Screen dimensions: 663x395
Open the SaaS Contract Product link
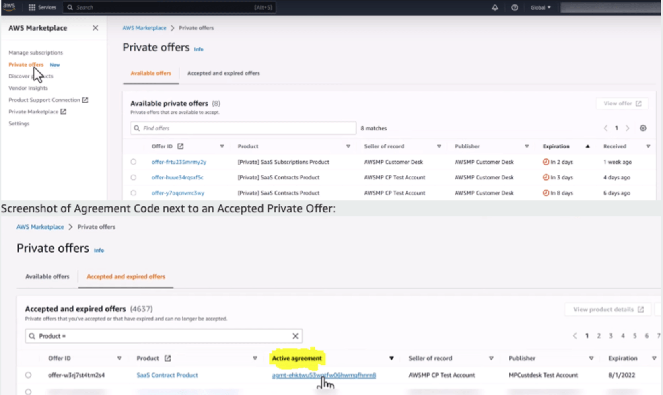(167, 375)
